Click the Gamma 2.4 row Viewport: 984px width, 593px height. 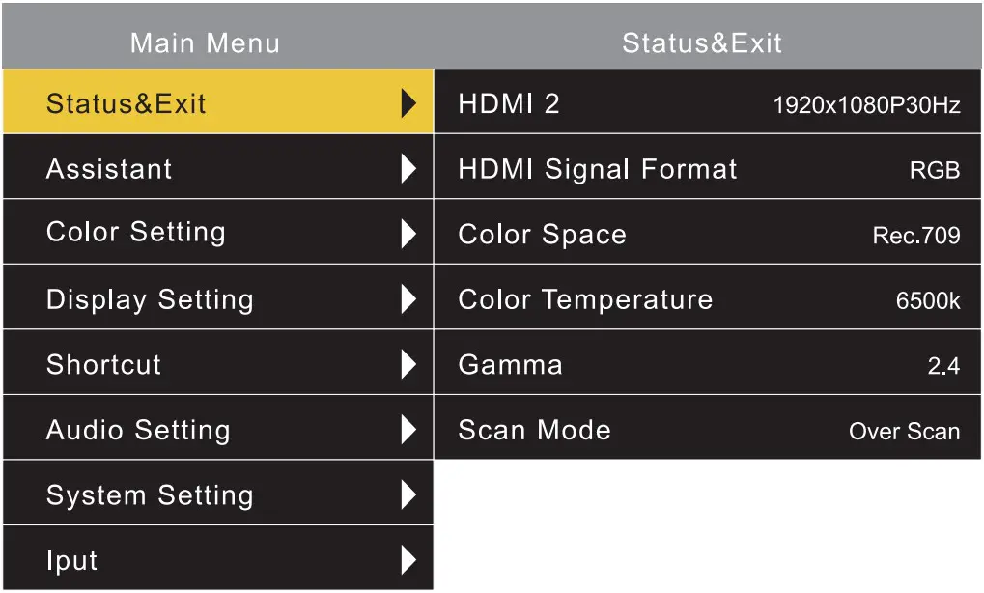(708, 365)
